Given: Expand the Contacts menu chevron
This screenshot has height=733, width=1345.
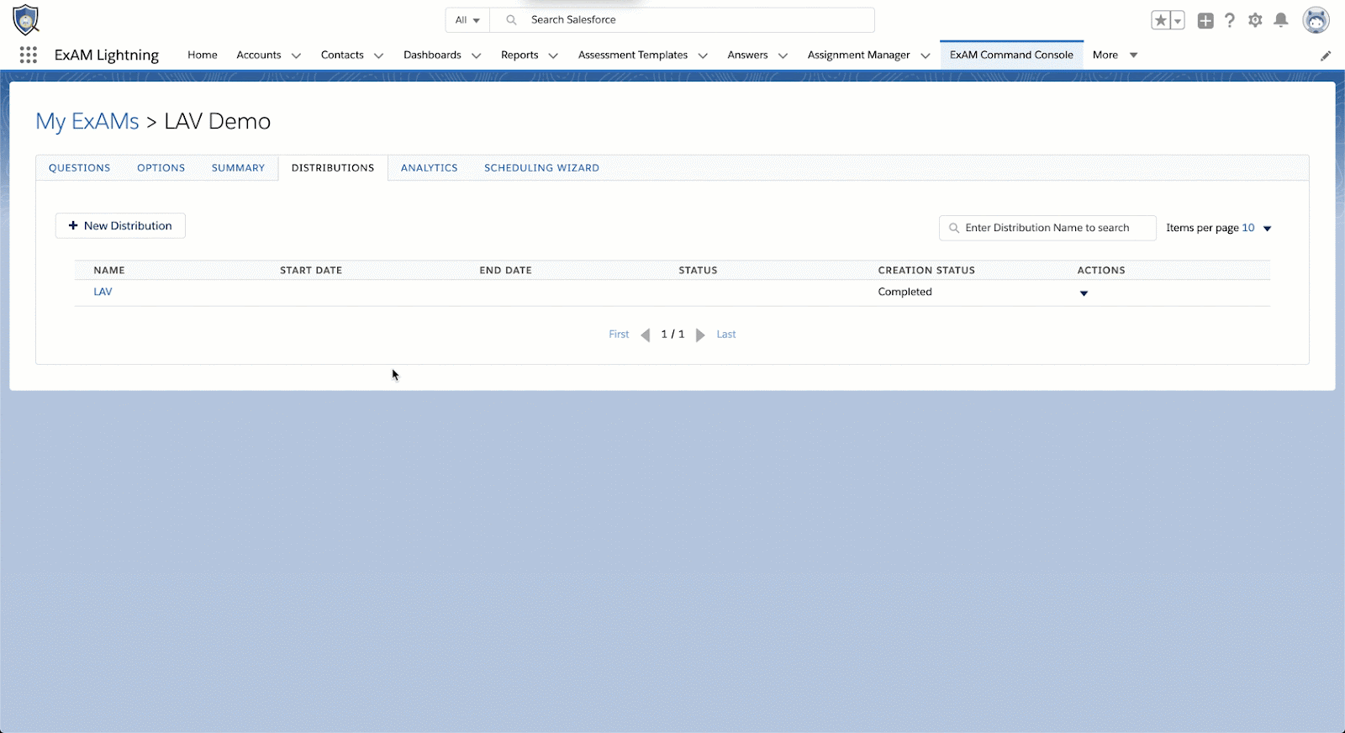Looking at the screenshot, I should pyautogui.click(x=378, y=55).
